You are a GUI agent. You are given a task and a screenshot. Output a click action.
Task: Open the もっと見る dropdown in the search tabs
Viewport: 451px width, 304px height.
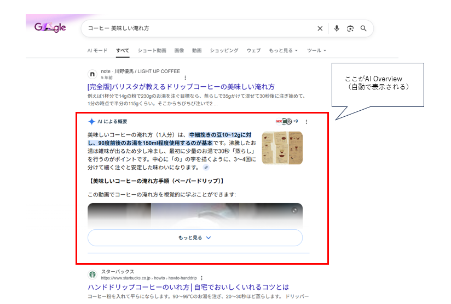pos(283,51)
